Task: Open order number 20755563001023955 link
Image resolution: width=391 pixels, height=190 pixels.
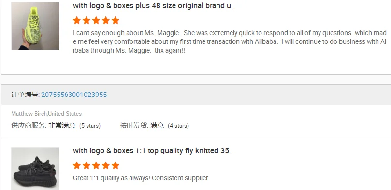Action: click(x=74, y=95)
